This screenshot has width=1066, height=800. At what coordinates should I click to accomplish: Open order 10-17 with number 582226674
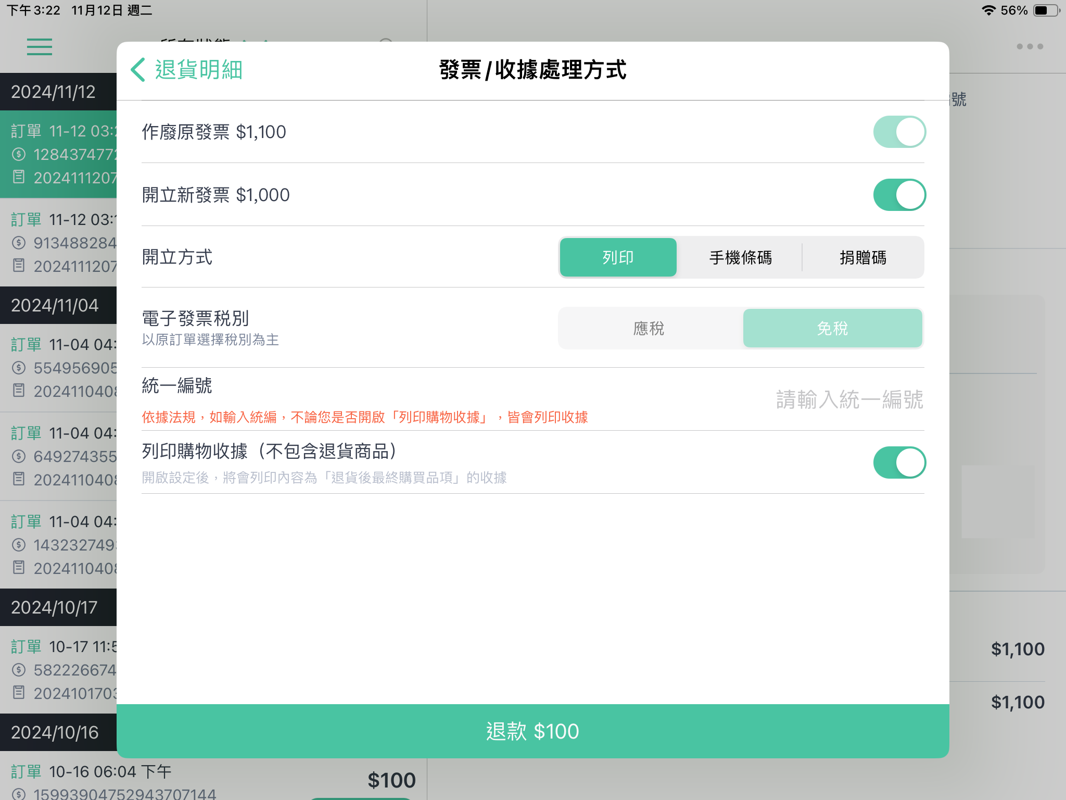point(58,670)
